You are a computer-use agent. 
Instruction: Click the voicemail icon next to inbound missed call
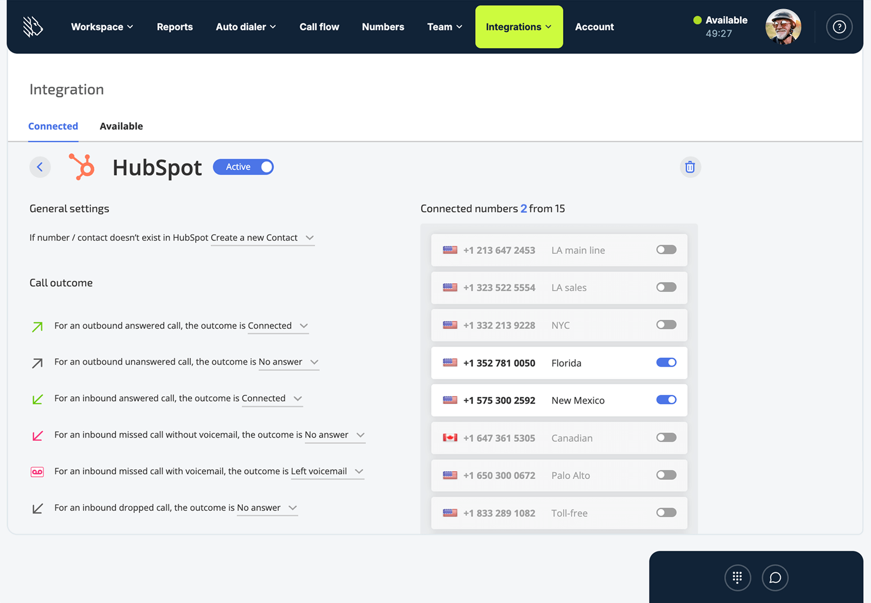click(38, 471)
